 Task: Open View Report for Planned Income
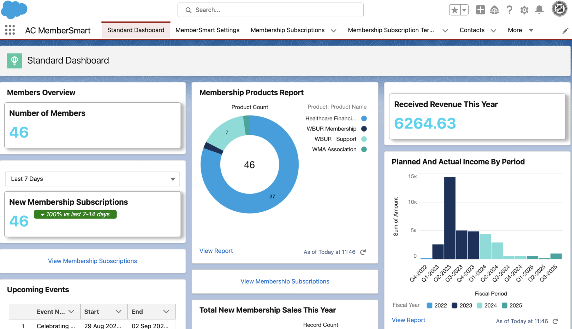click(x=409, y=320)
